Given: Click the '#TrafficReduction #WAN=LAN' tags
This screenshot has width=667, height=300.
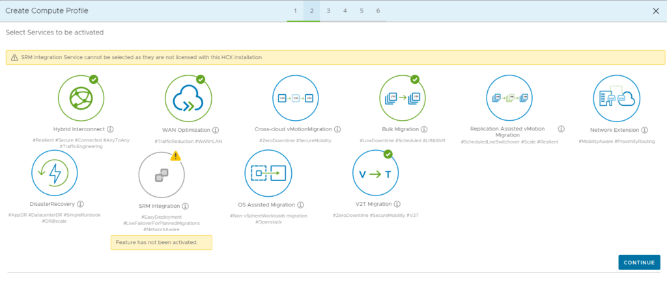Looking at the screenshot, I should click(x=188, y=141).
